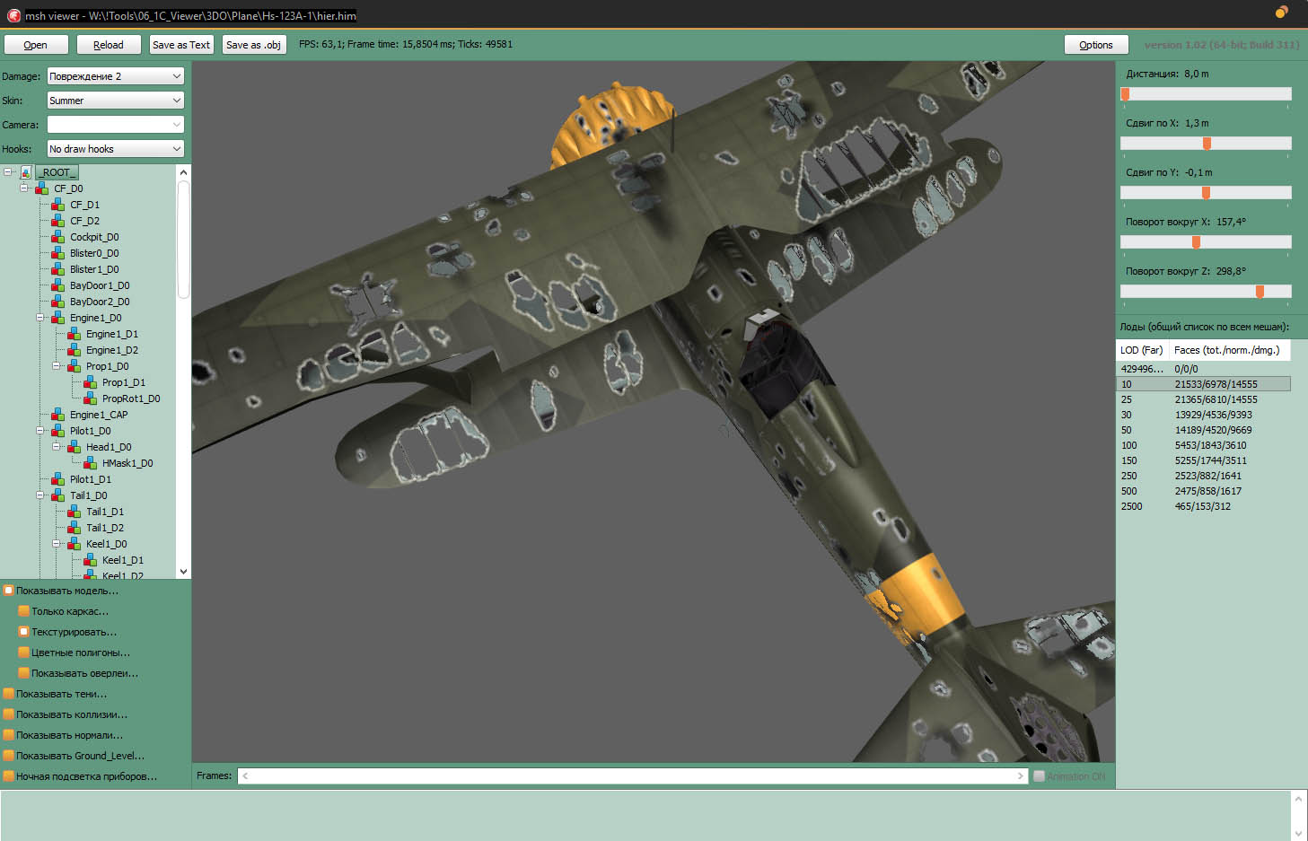Viewport: 1308px width, 841px height.
Task: Enable the Показывать нормали checkbox
Action: tap(9, 735)
